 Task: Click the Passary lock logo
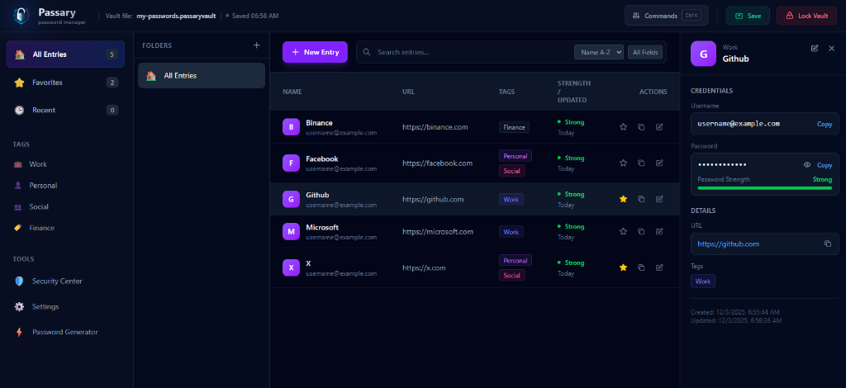[21, 16]
